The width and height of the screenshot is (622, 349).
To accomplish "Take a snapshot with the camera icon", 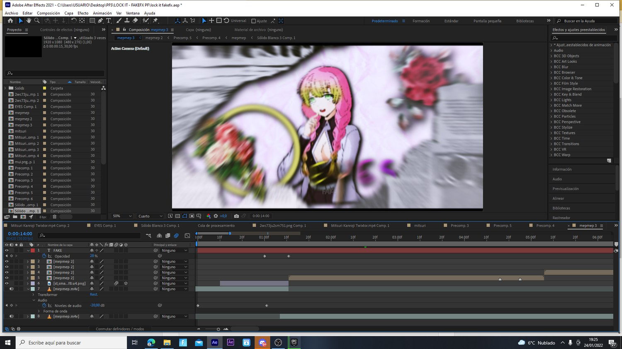I will click(x=236, y=216).
